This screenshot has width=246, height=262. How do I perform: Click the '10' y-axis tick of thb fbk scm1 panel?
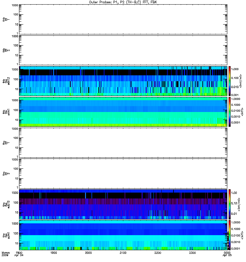(16, 120)
